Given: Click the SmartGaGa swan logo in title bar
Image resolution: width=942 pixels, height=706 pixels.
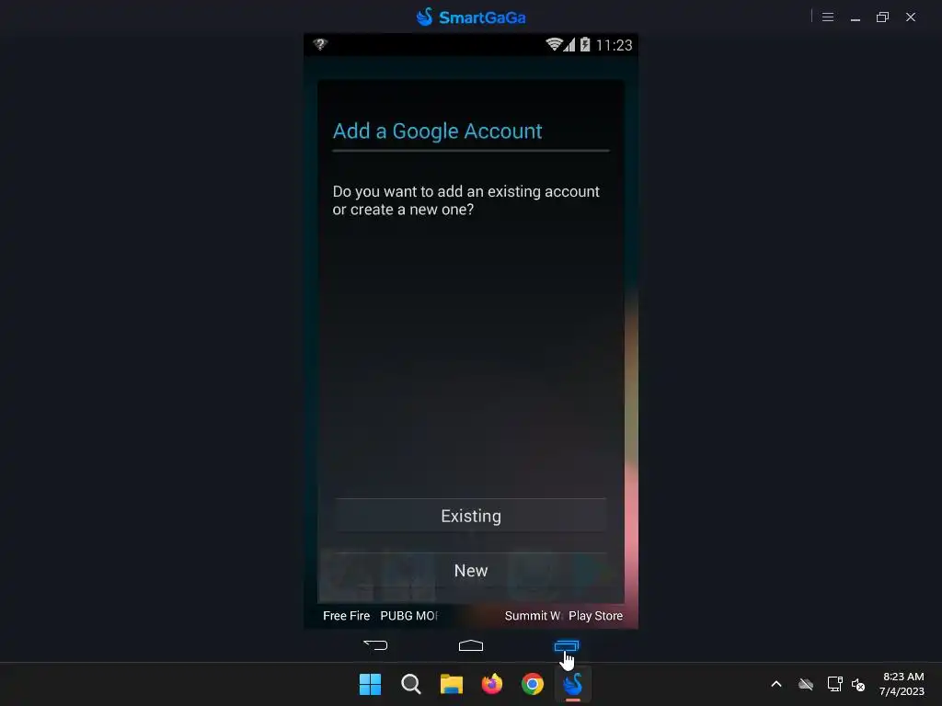Looking at the screenshot, I should [425, 17].
